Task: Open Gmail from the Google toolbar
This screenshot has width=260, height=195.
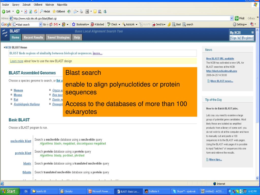Action: click(x=56, y=25)
